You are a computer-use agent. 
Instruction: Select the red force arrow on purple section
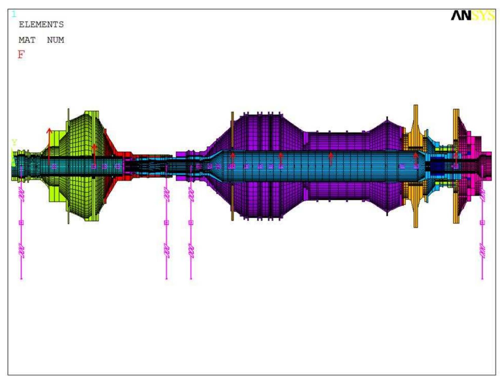(x=280, y=160)
